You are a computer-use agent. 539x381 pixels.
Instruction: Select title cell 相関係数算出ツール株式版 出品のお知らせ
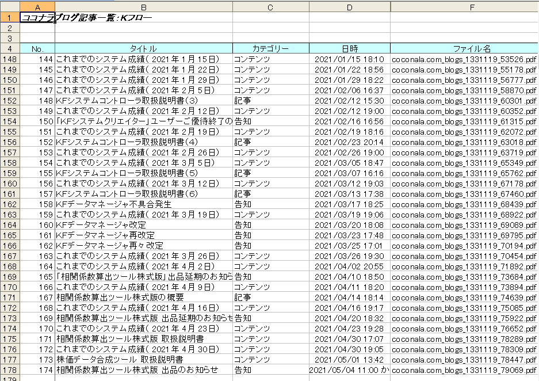(144, 370)
